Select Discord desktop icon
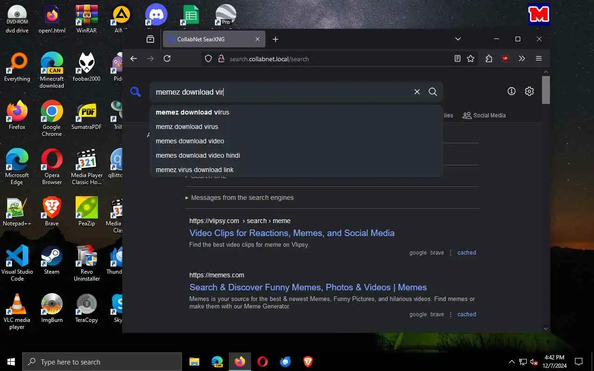Viewport: 594px width, 371px height. pyautogui.click(x=156, y=15)
